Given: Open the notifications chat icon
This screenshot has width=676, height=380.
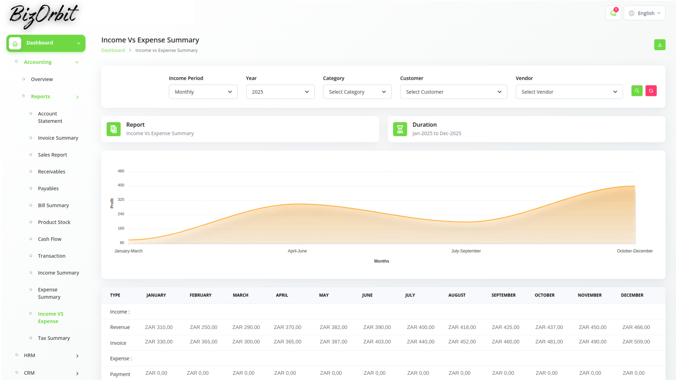Looking at the screenshot, I should [613, 13].
